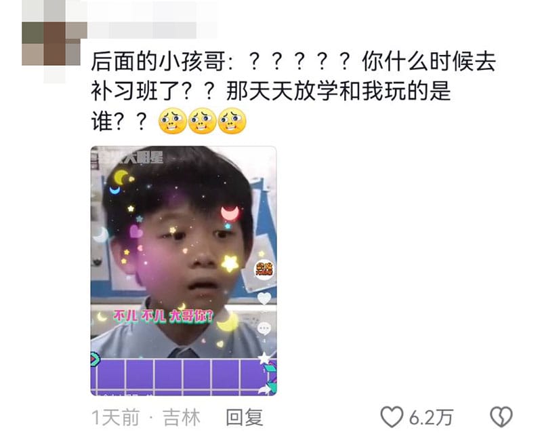Dislike comment using broken heart icon
The height and width of the screenshot is (445, 542).
click(x=501, y=417)
